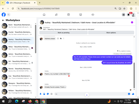This screenshot has width=139, height=104.
Task: Open the Facebook search icon
Action: click(x=9, y=15)
